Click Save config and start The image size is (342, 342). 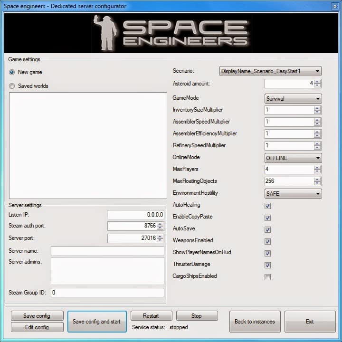point(97,322)
